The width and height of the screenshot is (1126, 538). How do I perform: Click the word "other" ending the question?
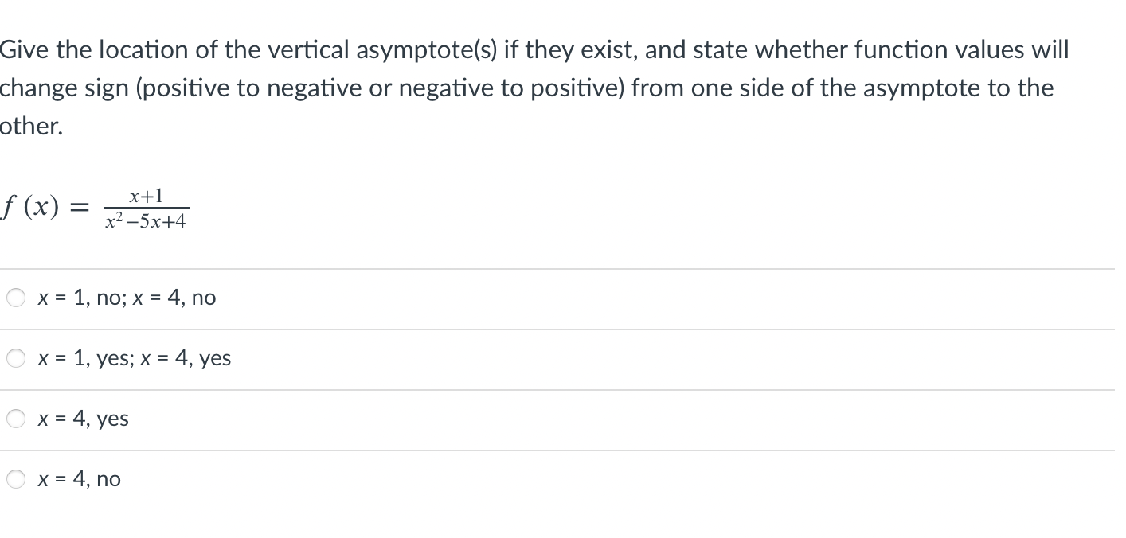pos(30,125)
